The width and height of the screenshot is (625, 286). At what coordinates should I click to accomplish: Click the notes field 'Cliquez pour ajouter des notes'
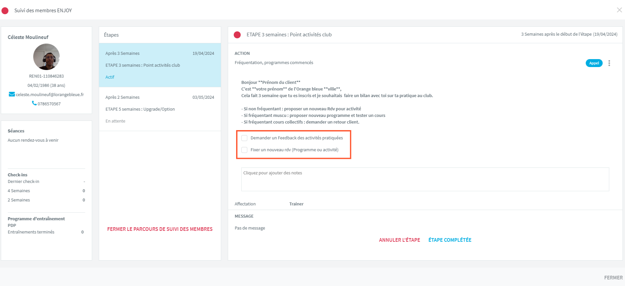pyautogui.click(x=425, y=179)
